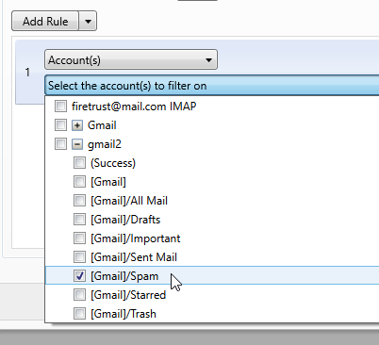Check the [Gmail]/Drafts checkbox

click(x=79, y=220)
